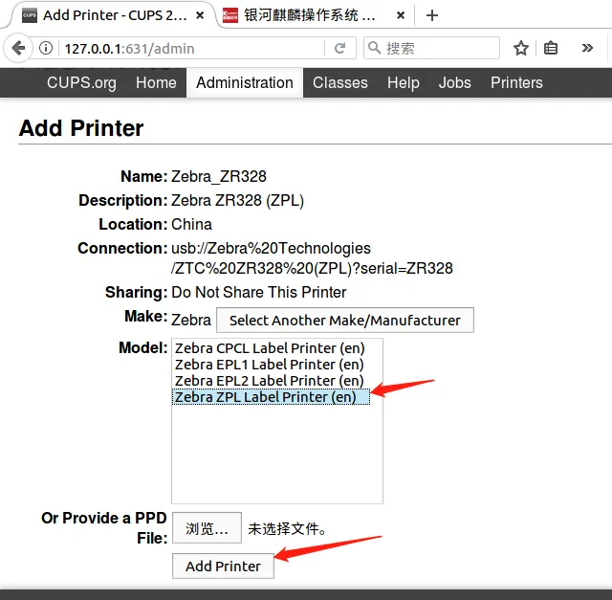Click the 浏览 browse button for PPD file

point(207,527)
